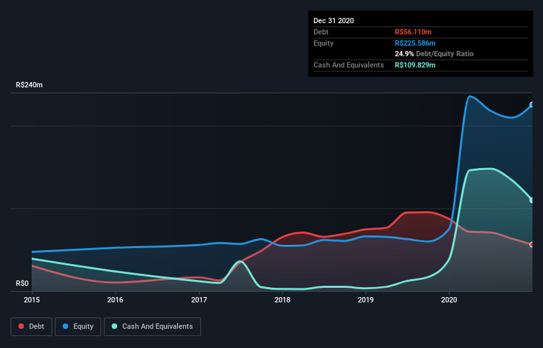This screenshot has width=543, height=348.
Task: Select the 2016 axis label
Action: point(115,300)
